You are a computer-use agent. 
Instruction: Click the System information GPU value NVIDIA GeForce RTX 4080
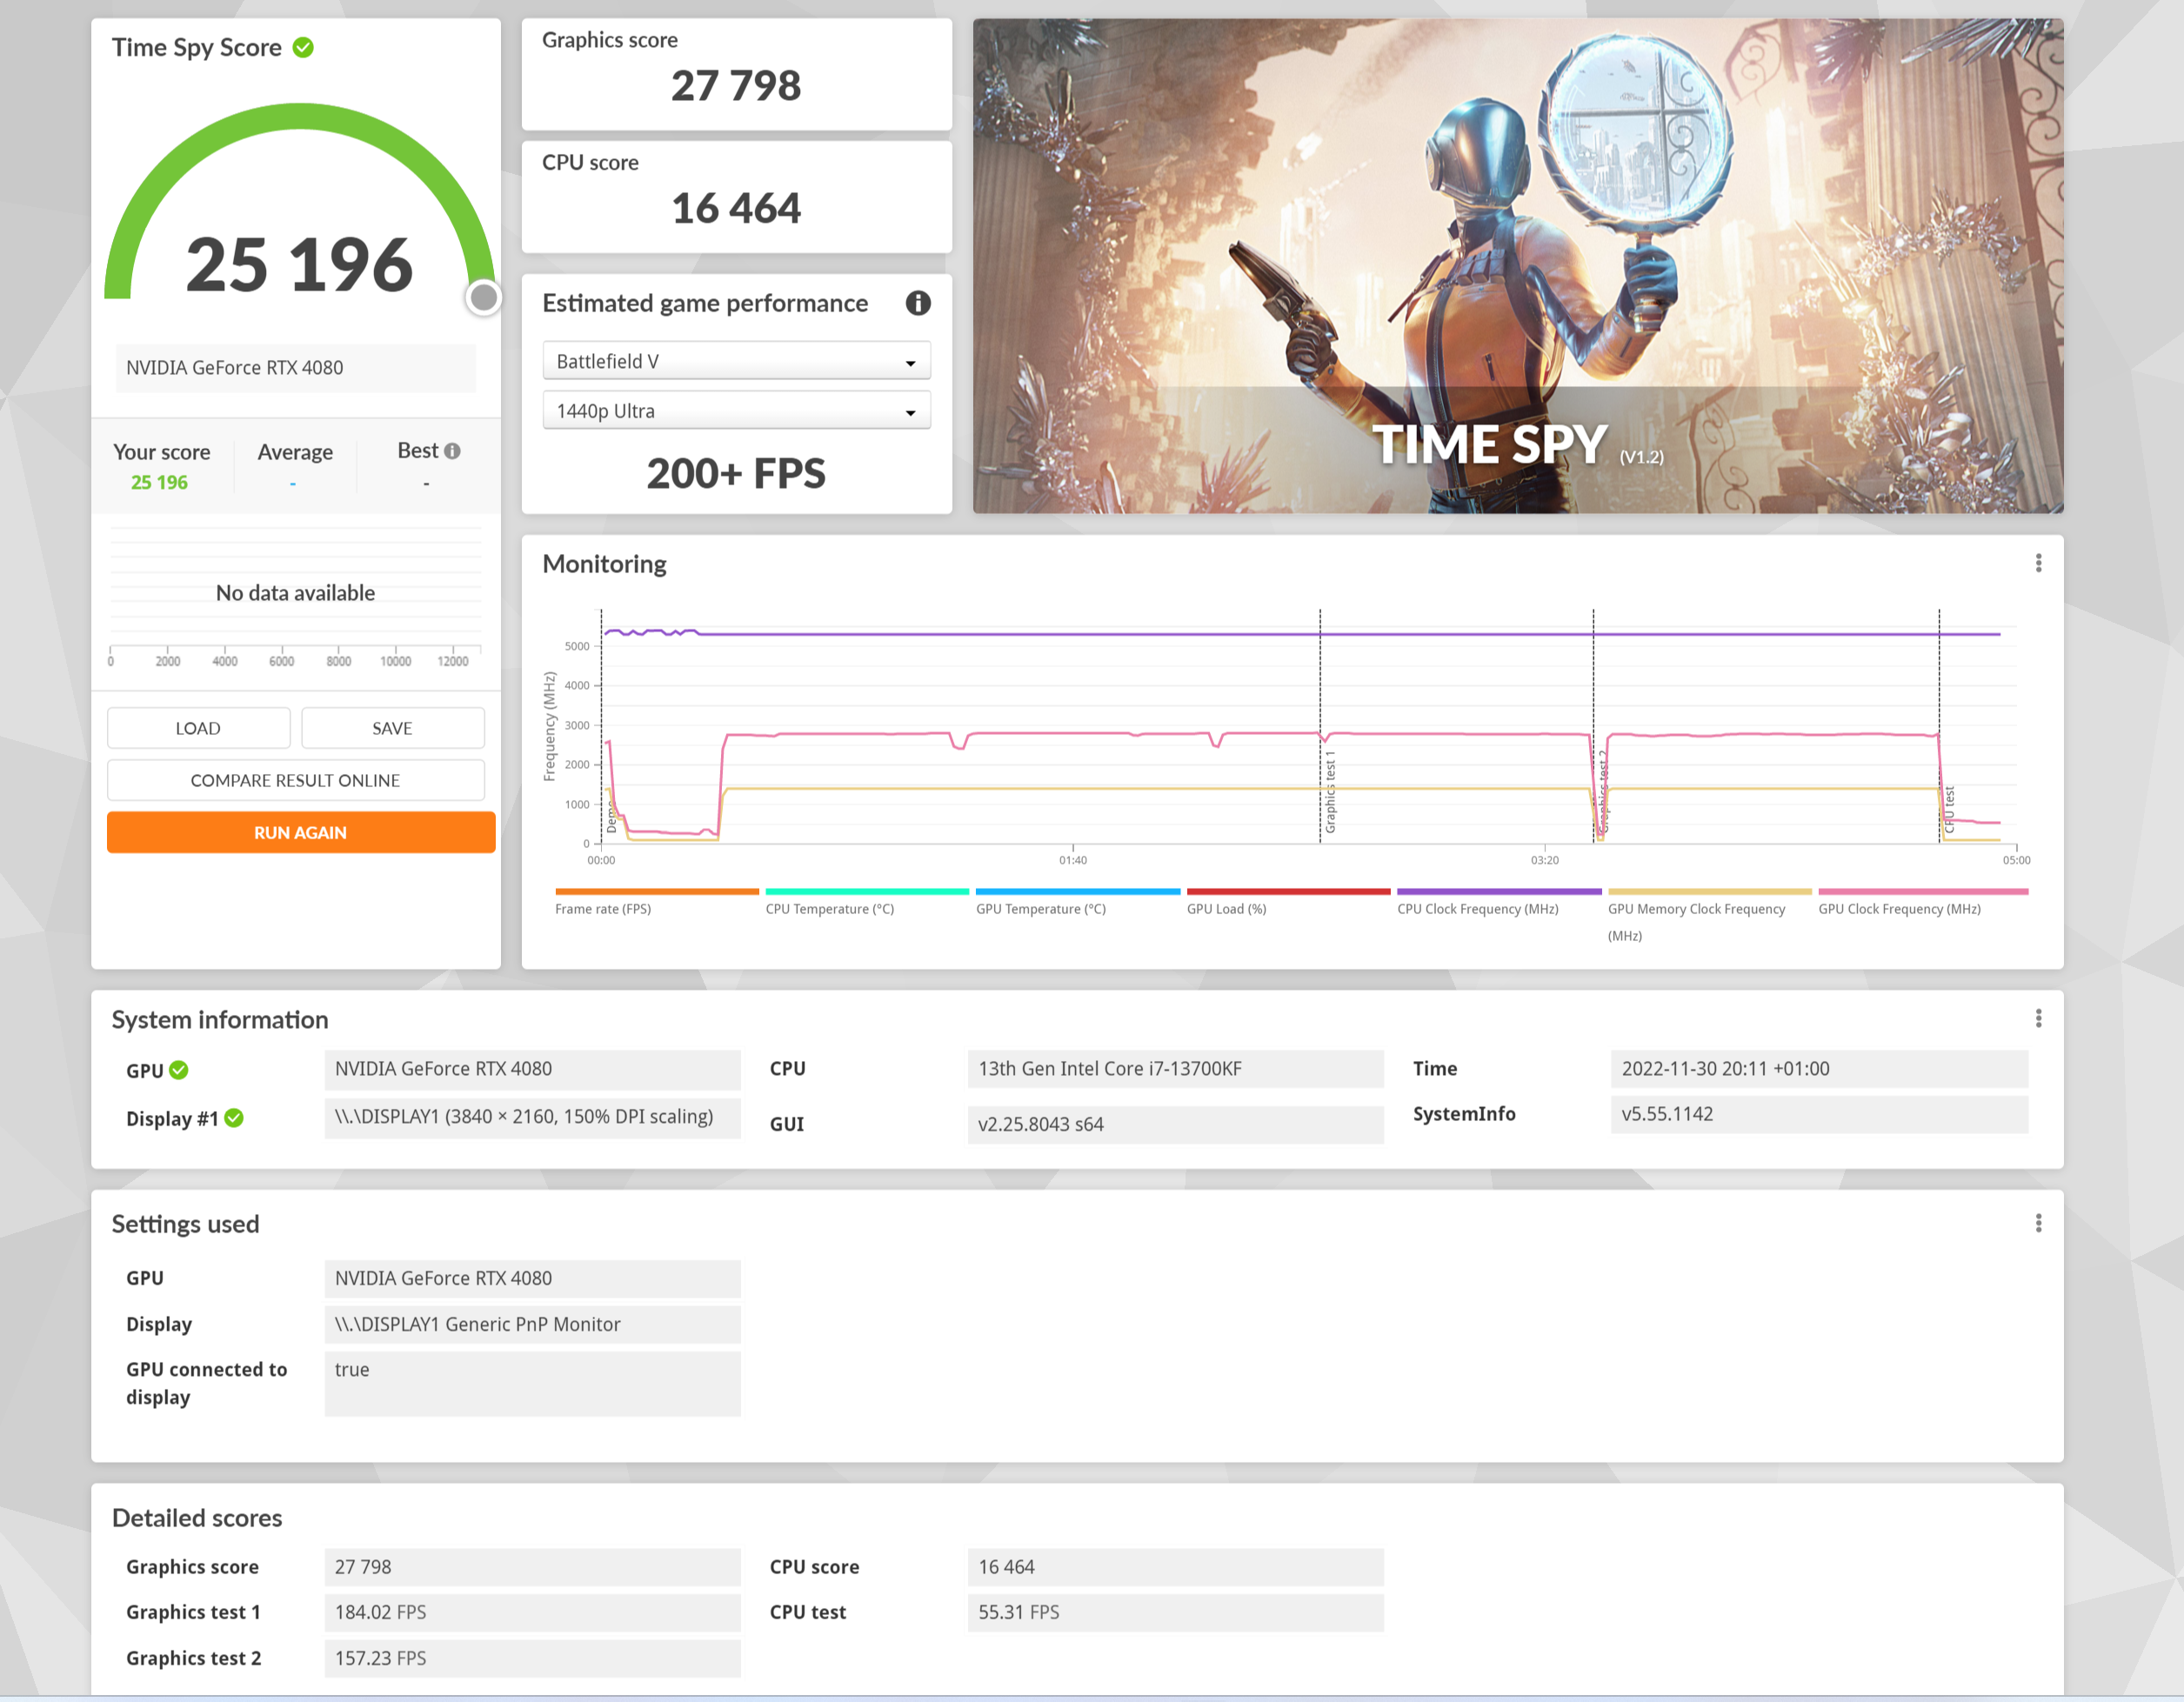(x=532, y=1069)
